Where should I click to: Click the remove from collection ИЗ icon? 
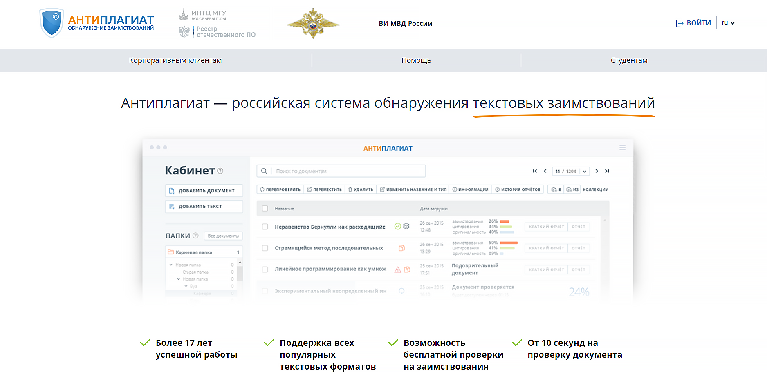[x=572, y=189]
